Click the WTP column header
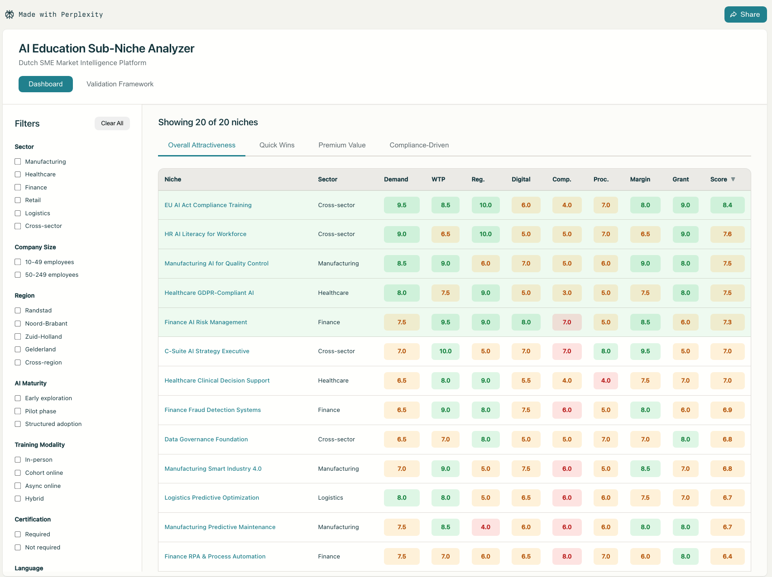 (x=438, y=180)
